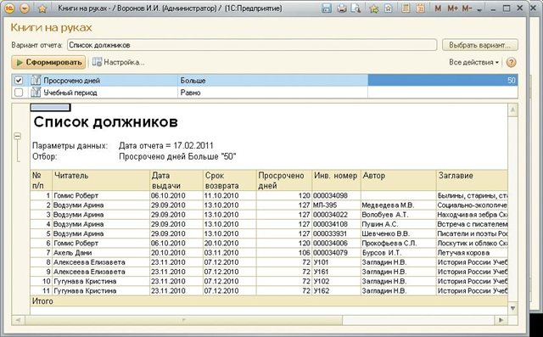
Task: Select inventory number У101 cell
Action: click(x=336, y=262)
